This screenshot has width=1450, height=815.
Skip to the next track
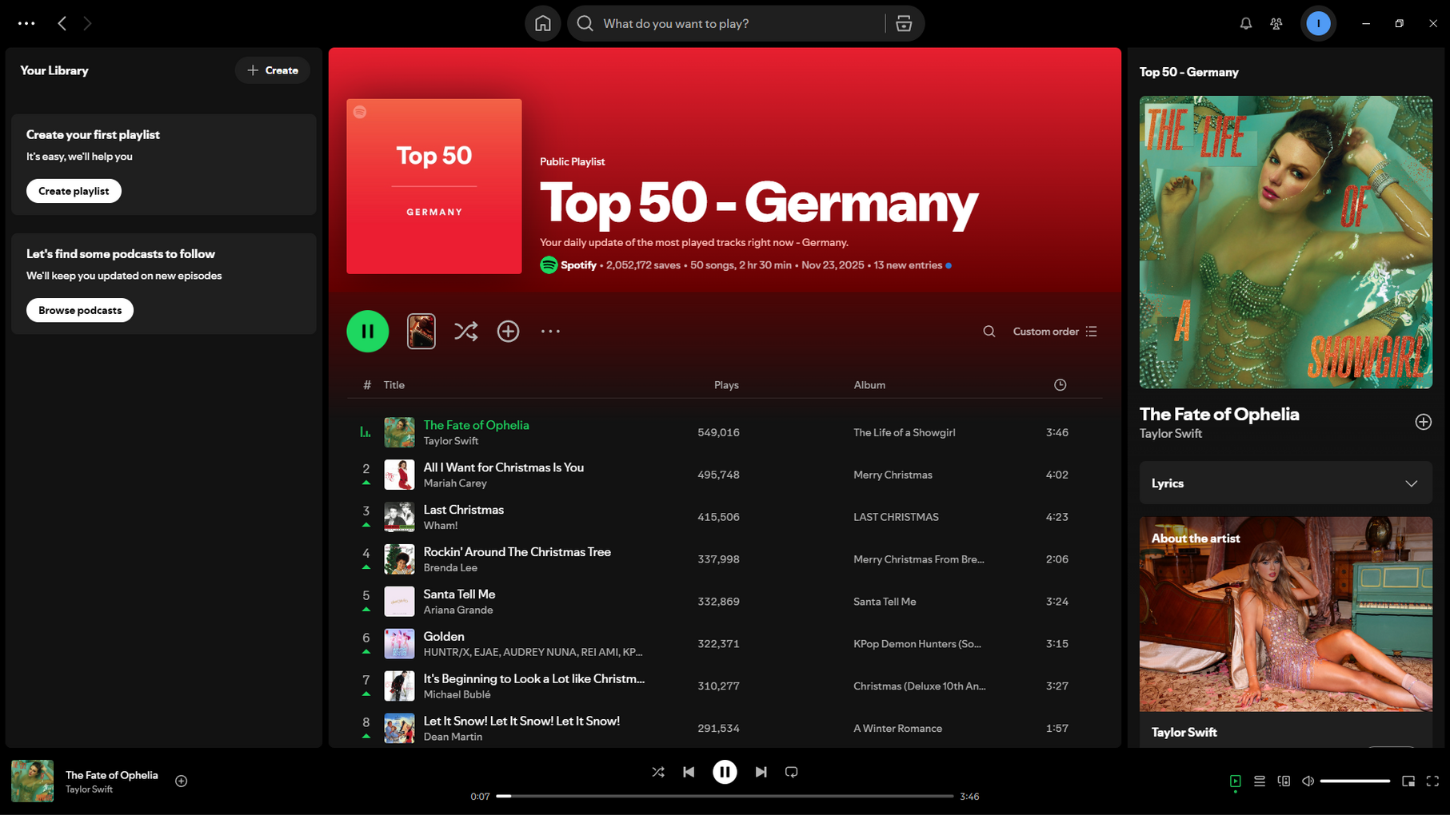761,772
